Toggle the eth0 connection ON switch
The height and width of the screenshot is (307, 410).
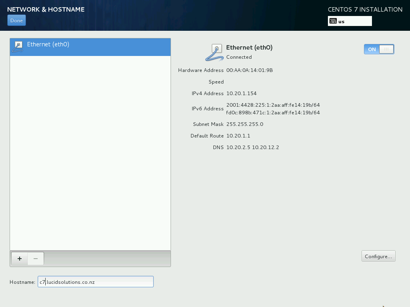click(x=379, y=49)
